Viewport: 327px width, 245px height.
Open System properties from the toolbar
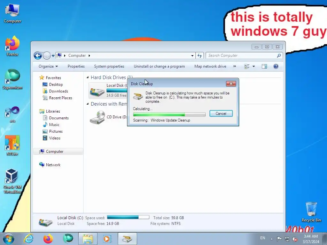[x=109, y=66]
